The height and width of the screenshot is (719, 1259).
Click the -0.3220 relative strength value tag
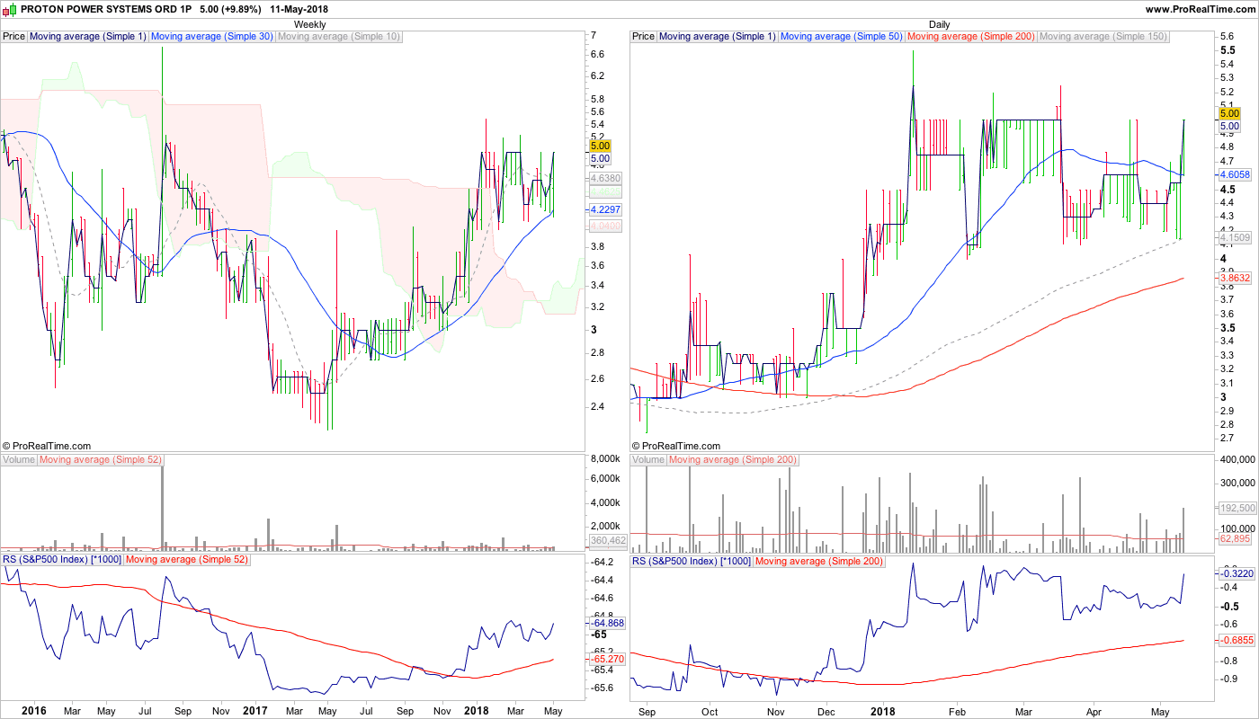(x=1236, y=573)
